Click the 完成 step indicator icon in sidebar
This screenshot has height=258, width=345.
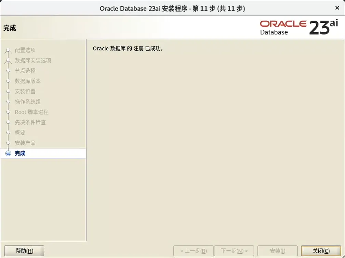(x=8, y=153)
